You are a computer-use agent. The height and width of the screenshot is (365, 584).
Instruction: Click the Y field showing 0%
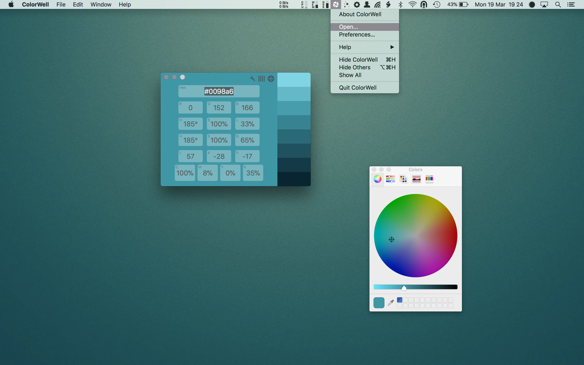tap(230, 173)
